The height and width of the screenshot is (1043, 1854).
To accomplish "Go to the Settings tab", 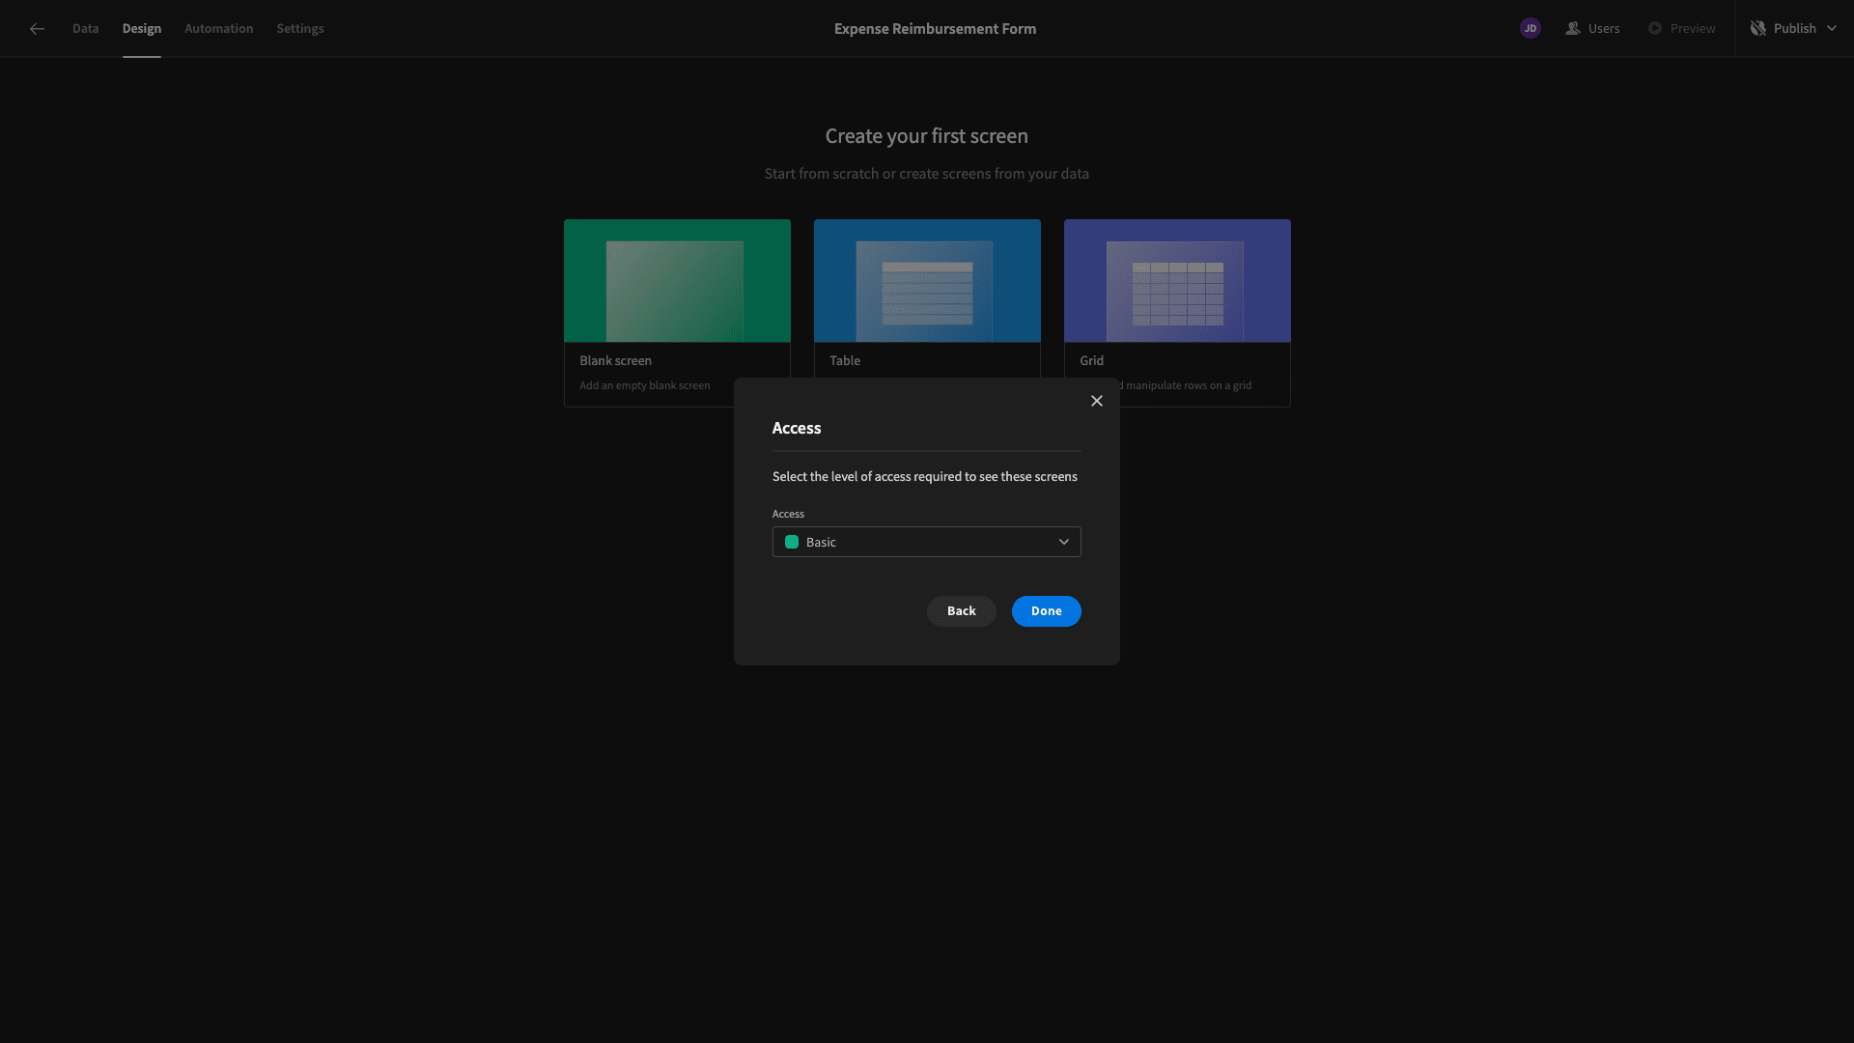I will pos(299,29).
